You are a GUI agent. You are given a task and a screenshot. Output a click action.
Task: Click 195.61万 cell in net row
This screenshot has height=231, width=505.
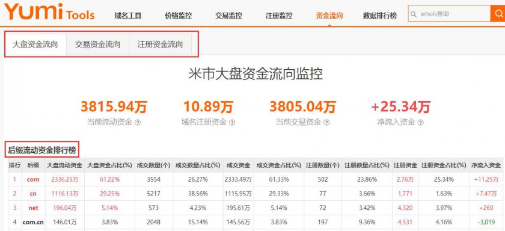[x=238, y=208]
